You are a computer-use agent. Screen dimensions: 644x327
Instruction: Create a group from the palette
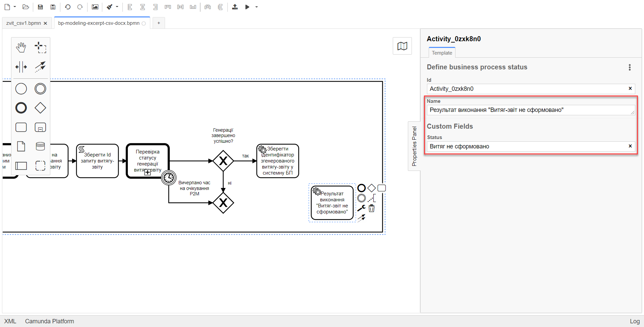coord(40,166)
